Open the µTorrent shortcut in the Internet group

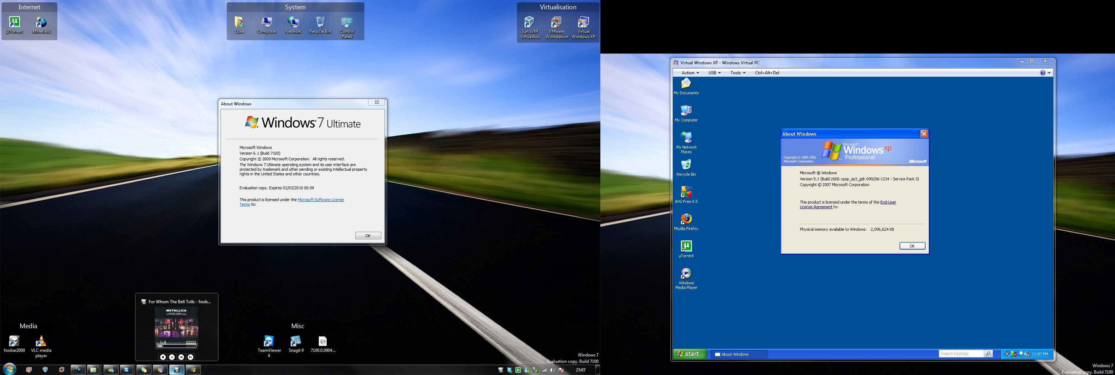coord(14,22)
